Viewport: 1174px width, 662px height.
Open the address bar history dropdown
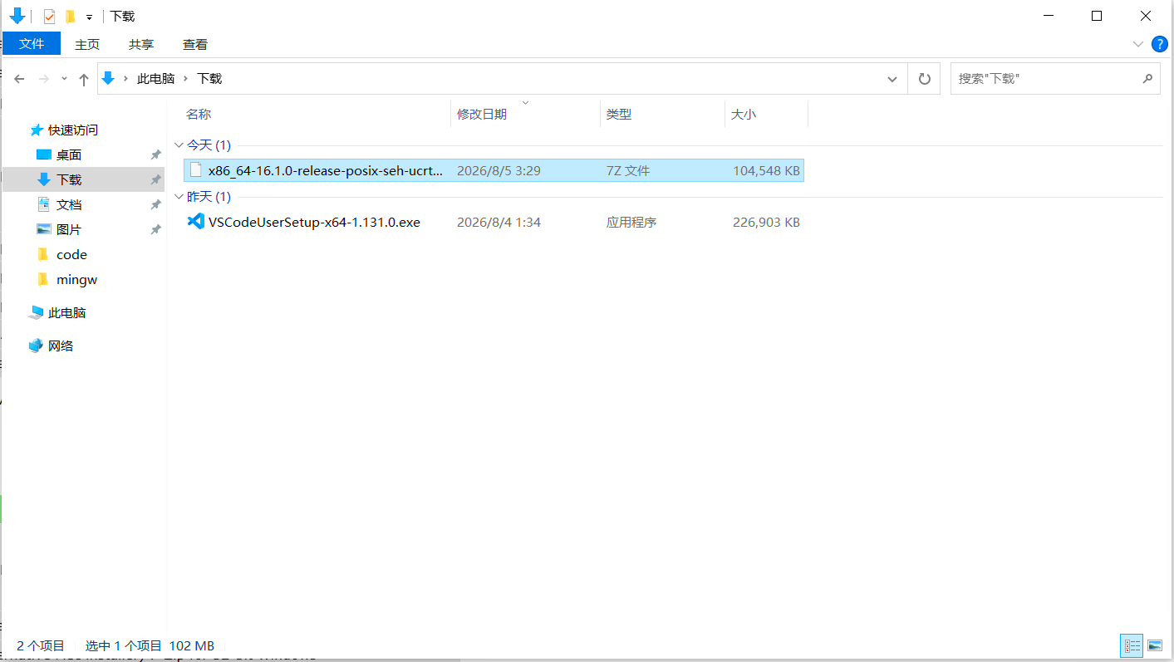click(892, 79)
